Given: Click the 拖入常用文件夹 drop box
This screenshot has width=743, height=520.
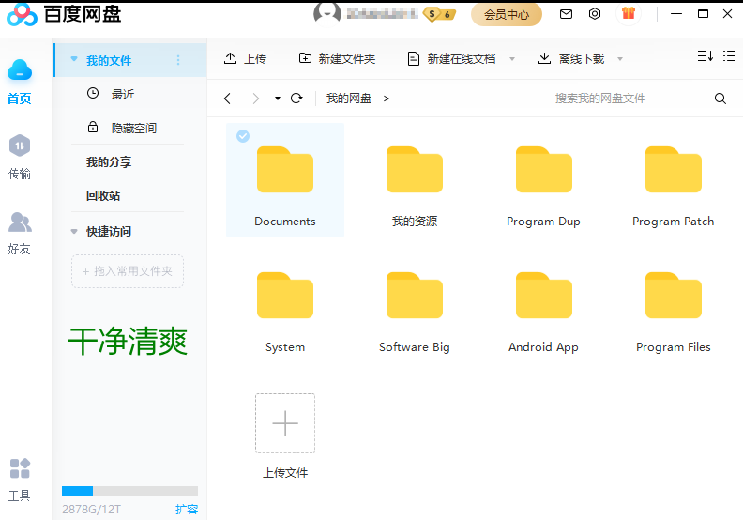Looking at the screenshot, I should [x=128, y=271].
